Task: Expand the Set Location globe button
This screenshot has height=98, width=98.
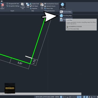Action: pos(62,6)
